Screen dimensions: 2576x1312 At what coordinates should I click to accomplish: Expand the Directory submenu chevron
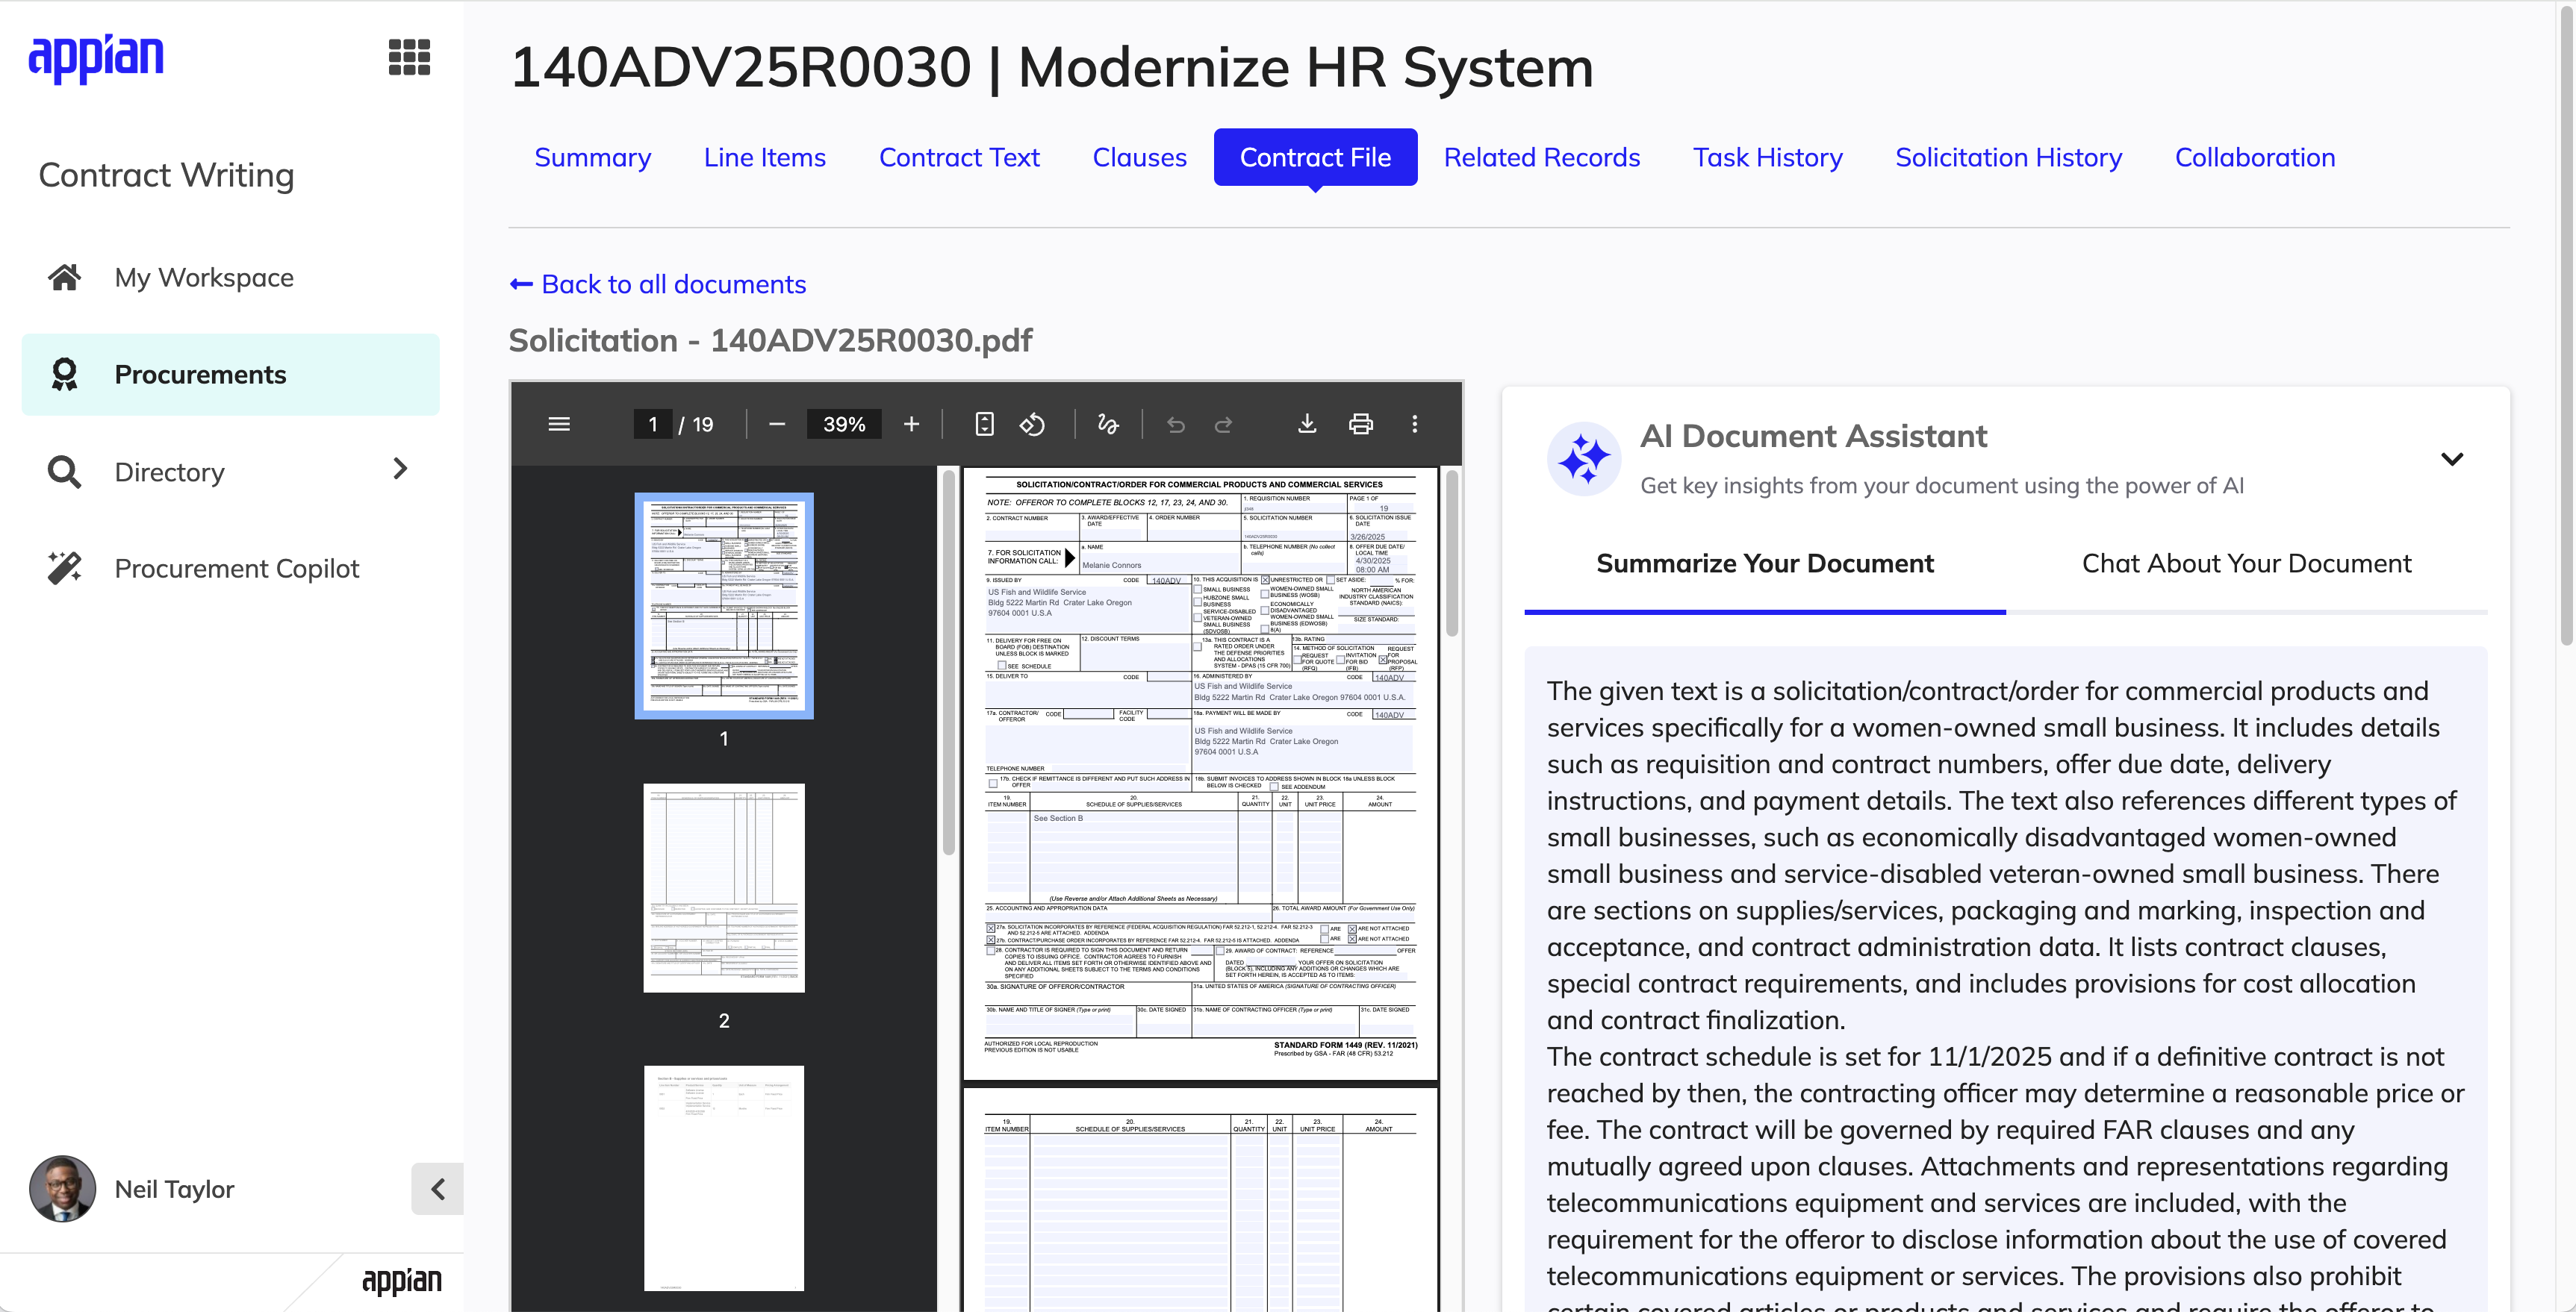[x=400, y=469]
